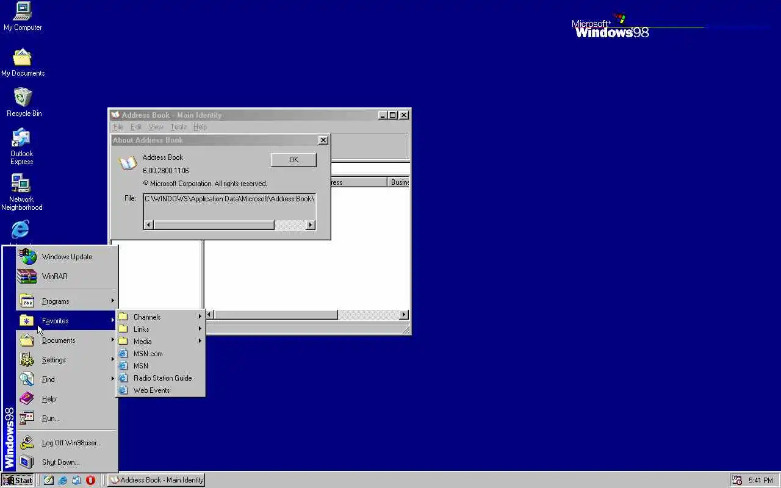Click the file path horizontal scrollbar thumb
Image resolution: width=781 pixels, height=488 pixels.
point(214,225)
